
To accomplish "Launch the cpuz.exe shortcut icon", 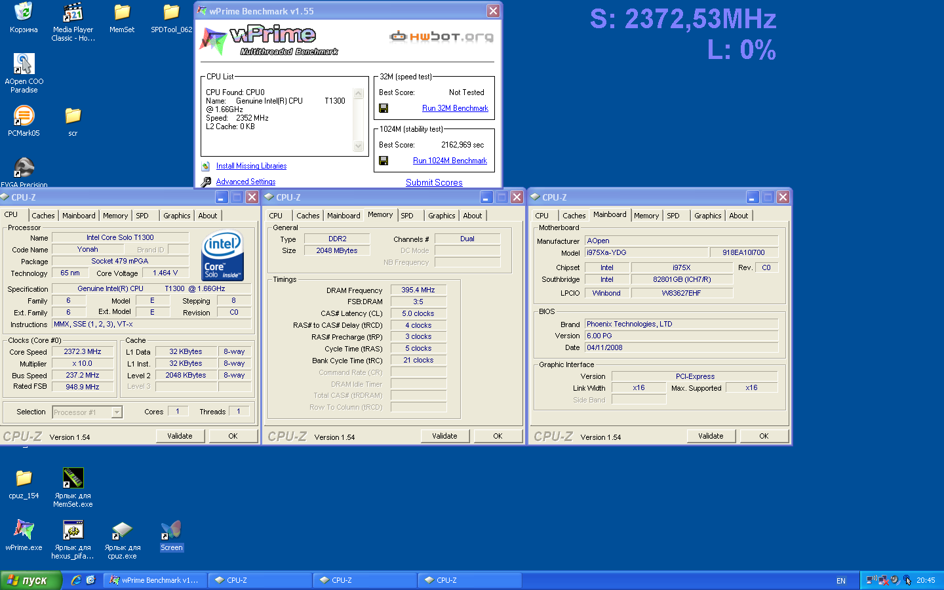I will [x=122, y=530].
